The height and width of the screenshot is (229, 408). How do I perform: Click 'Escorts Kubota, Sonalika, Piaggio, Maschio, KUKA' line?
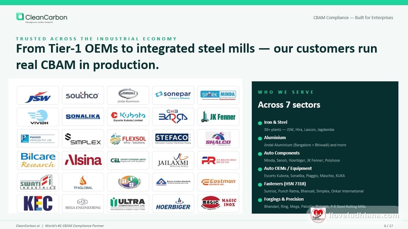(305, 176)
